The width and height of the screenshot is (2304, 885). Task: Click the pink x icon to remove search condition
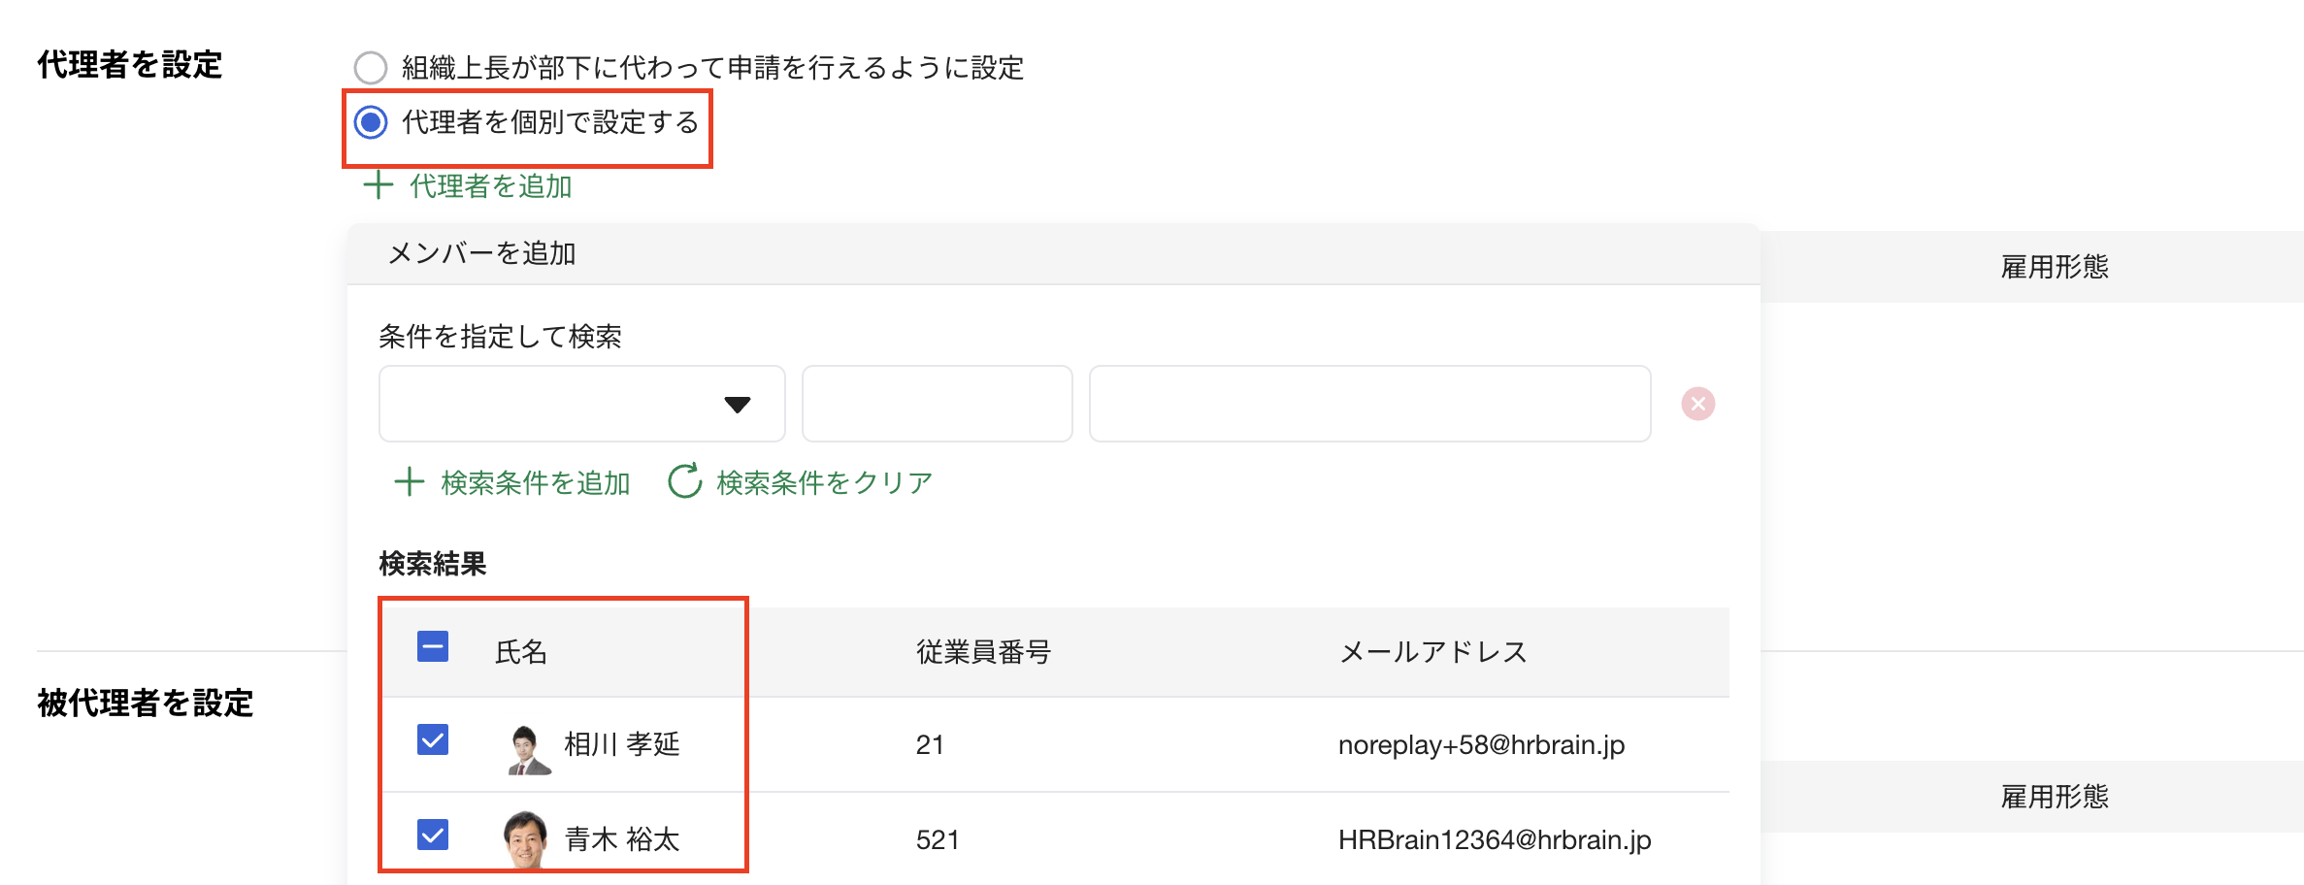(1698, 405)
